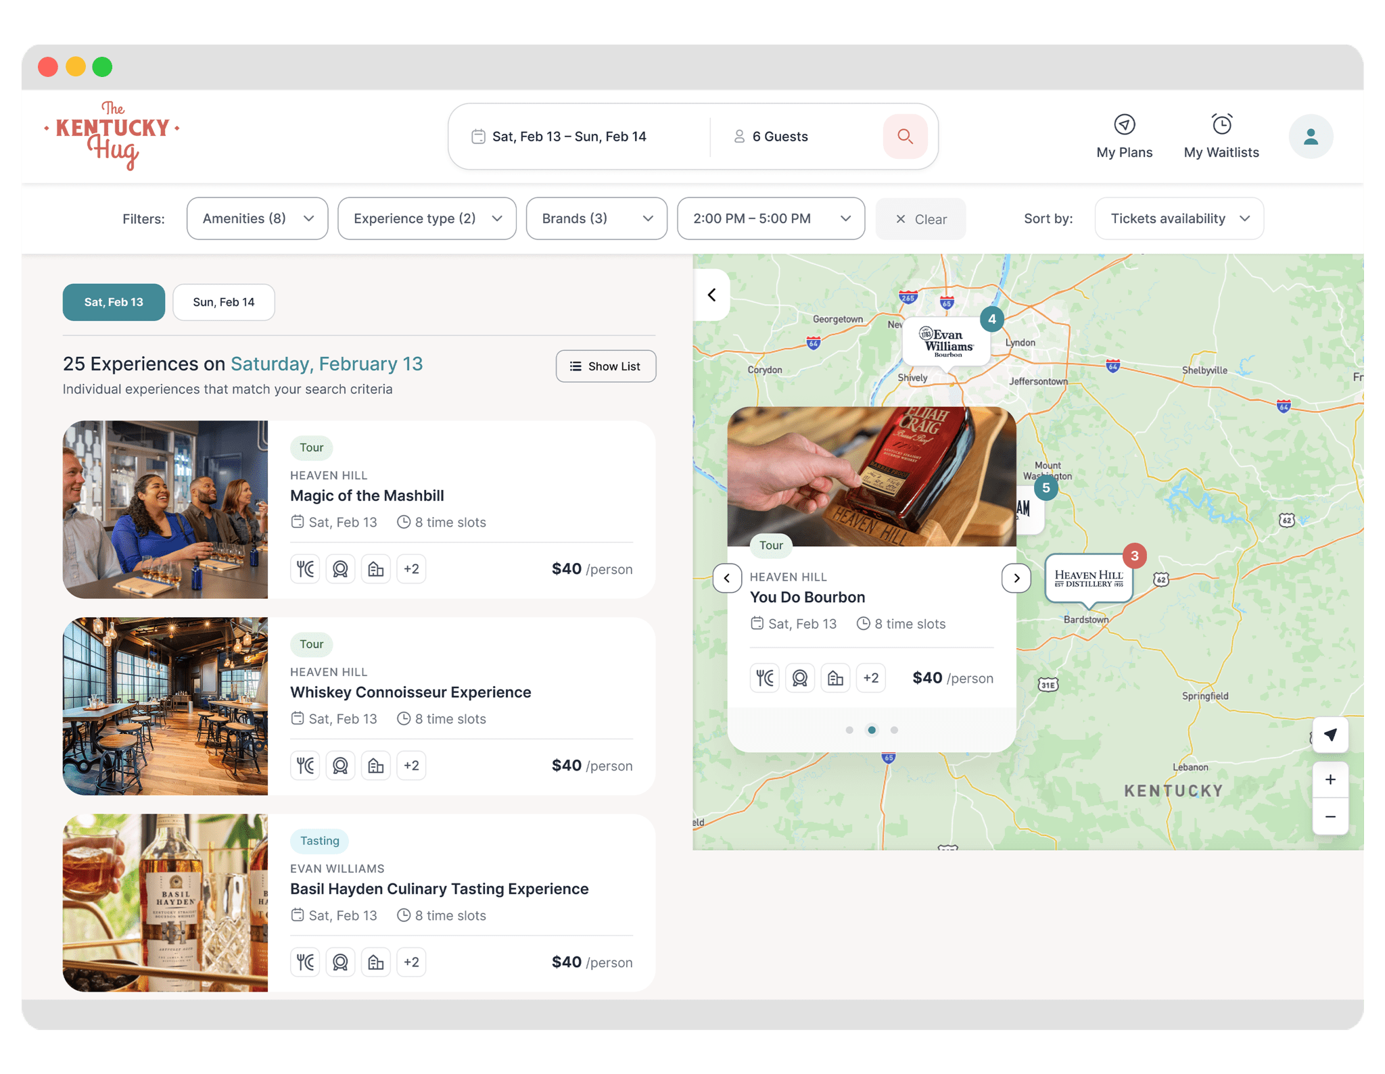
Task: Click the My Plans compass icon
Action: point(1124,124)
